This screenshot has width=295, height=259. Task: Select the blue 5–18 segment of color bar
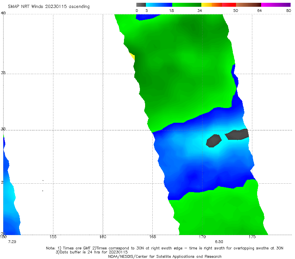click(159, 5)
